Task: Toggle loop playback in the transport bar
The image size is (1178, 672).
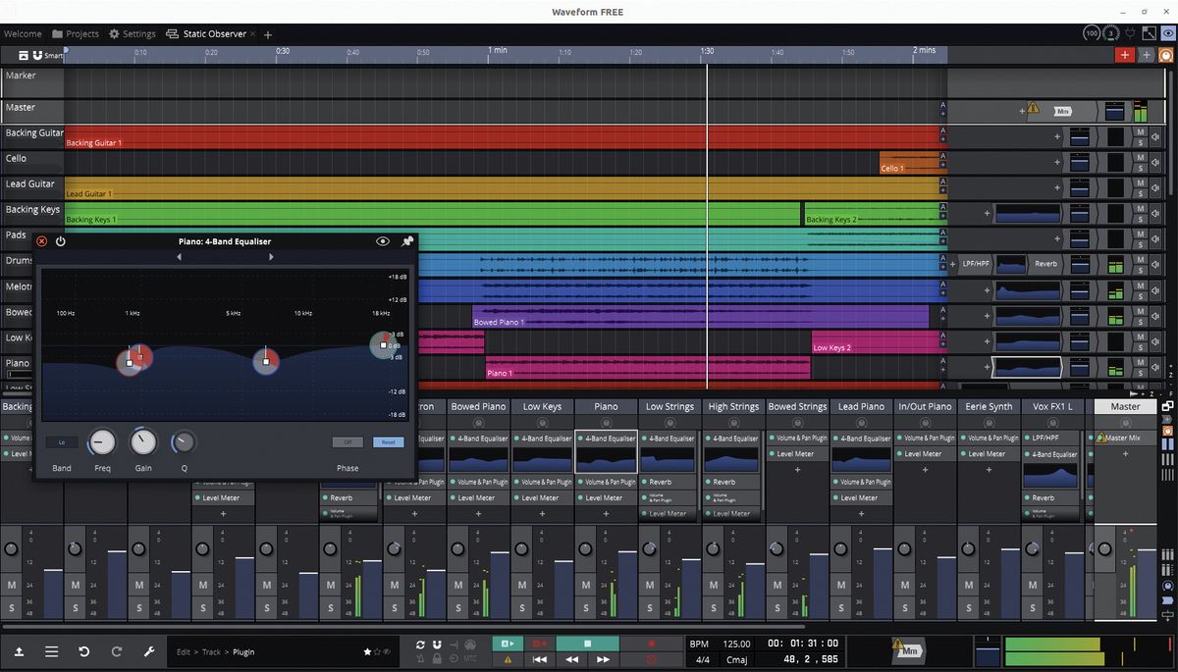Action: [x=422, y=645]
